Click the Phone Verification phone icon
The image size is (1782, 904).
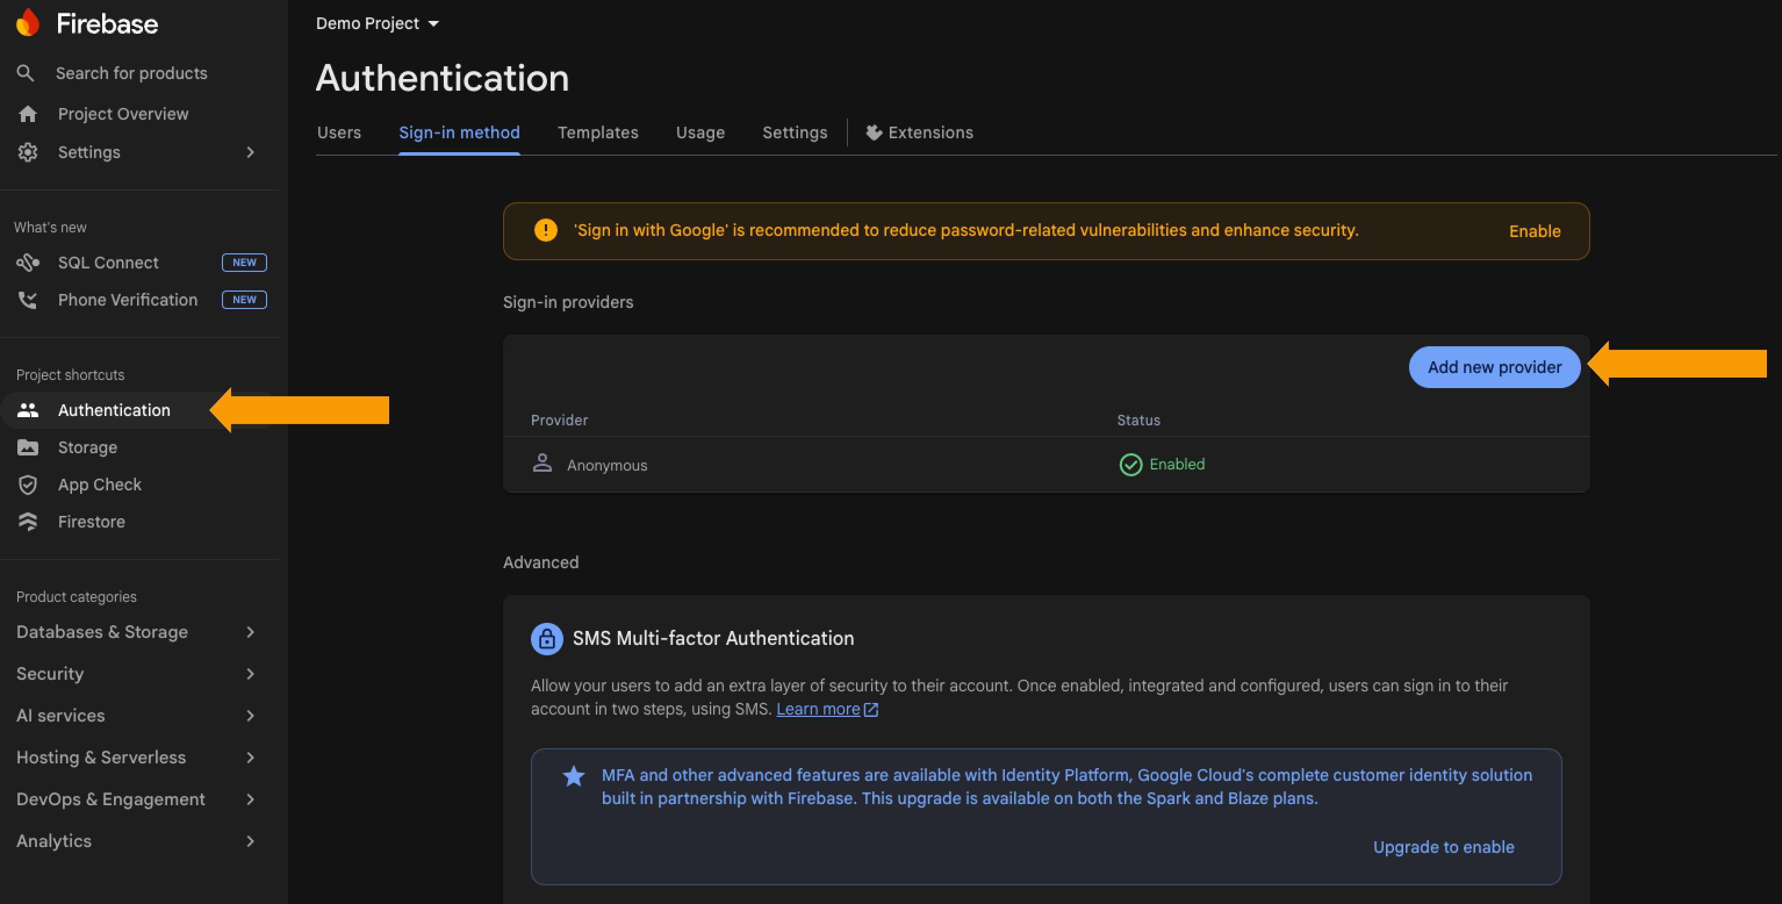[x=28, y=300]
